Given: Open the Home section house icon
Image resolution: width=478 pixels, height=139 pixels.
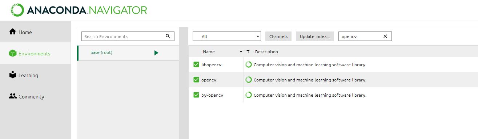Looking at the screenshot, I should click(x=13, y=32).
